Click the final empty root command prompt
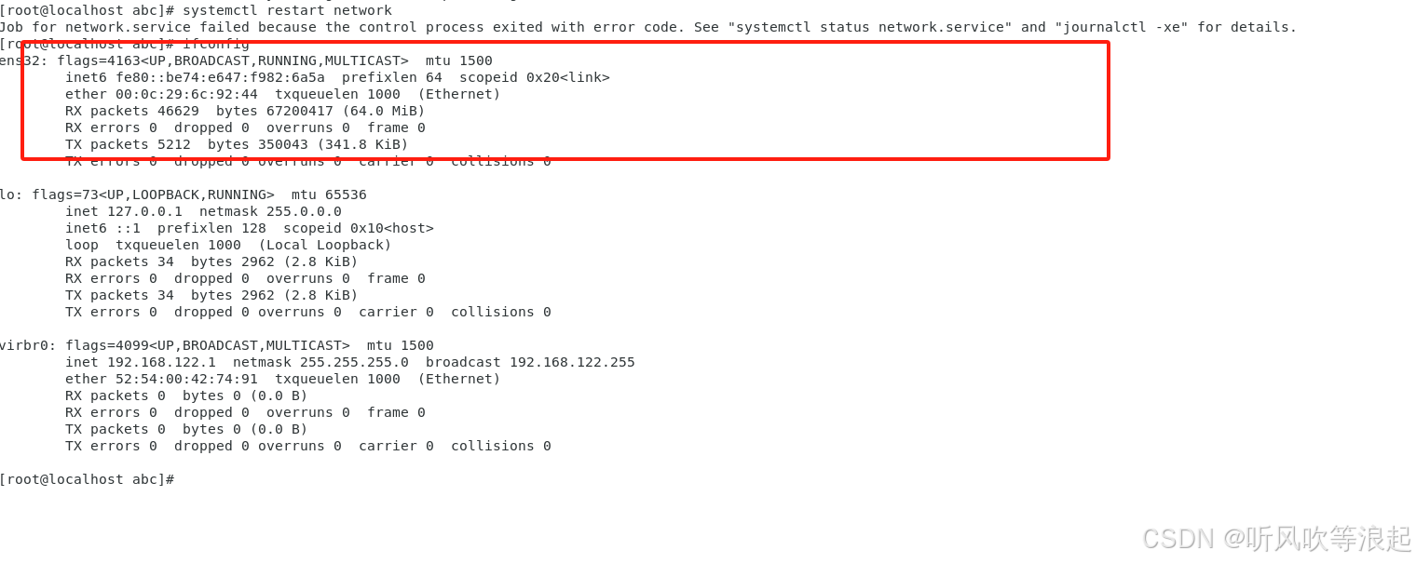The height and width of the screenshot is (563, 1416). (x=87, y=479)
